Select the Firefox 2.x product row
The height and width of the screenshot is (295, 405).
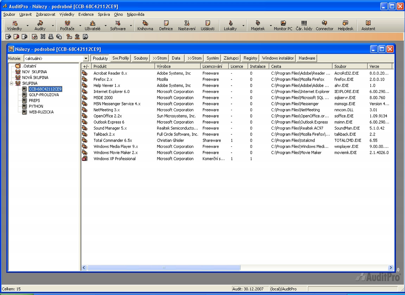coord(237,79)
